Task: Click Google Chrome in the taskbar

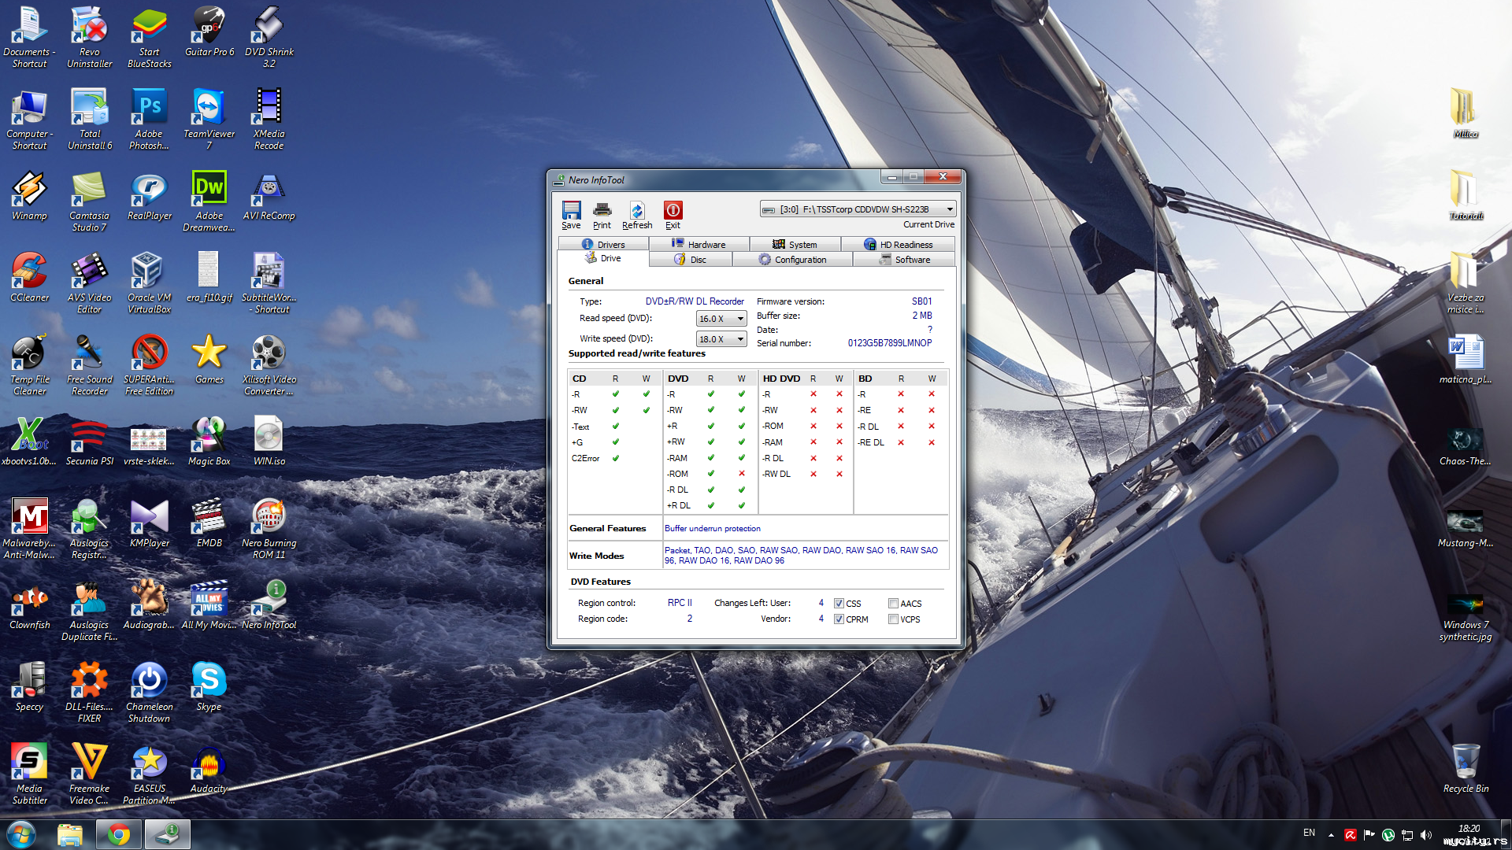Action: (x=119, y=834)
